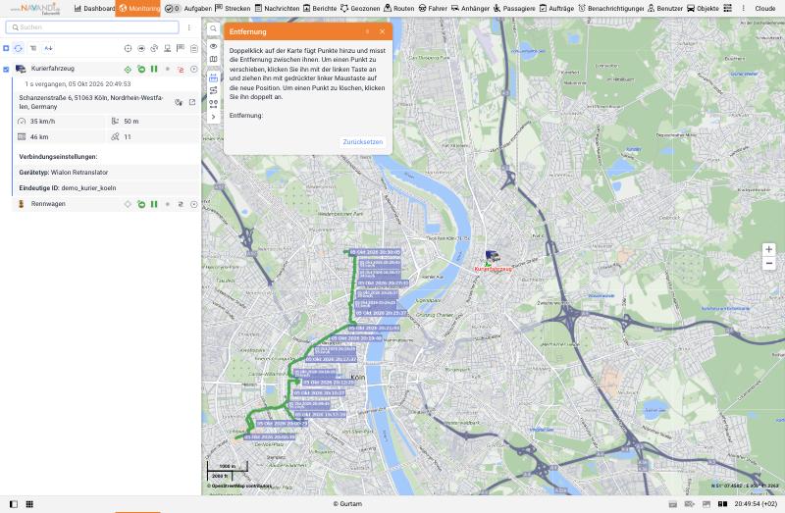Viewport: 785px width, 513px height.
Task: Open the routing tool on the map
Action: (213, 90)
